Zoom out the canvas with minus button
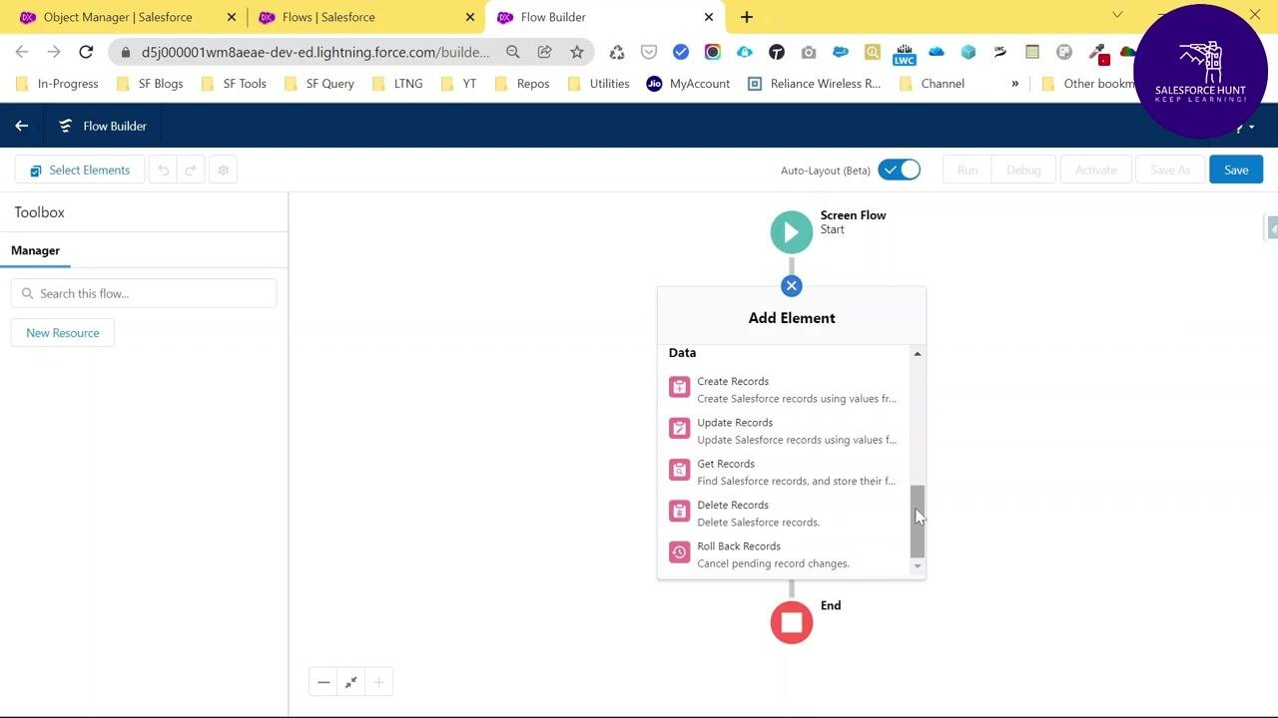The width and height of the screenshot is (1278, 718). pos(323,682)
